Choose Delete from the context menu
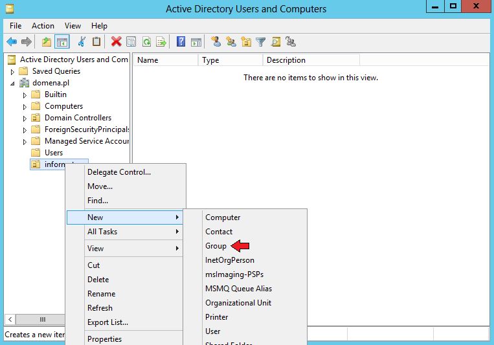 pos(98,280)
